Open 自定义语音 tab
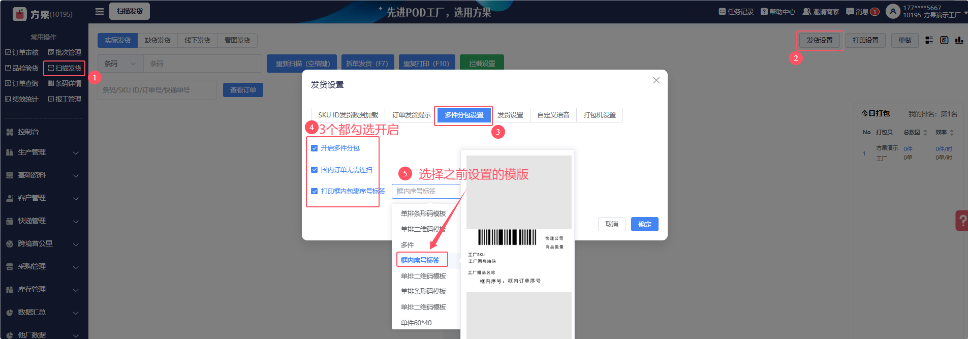968x339 pixels. 553,115
